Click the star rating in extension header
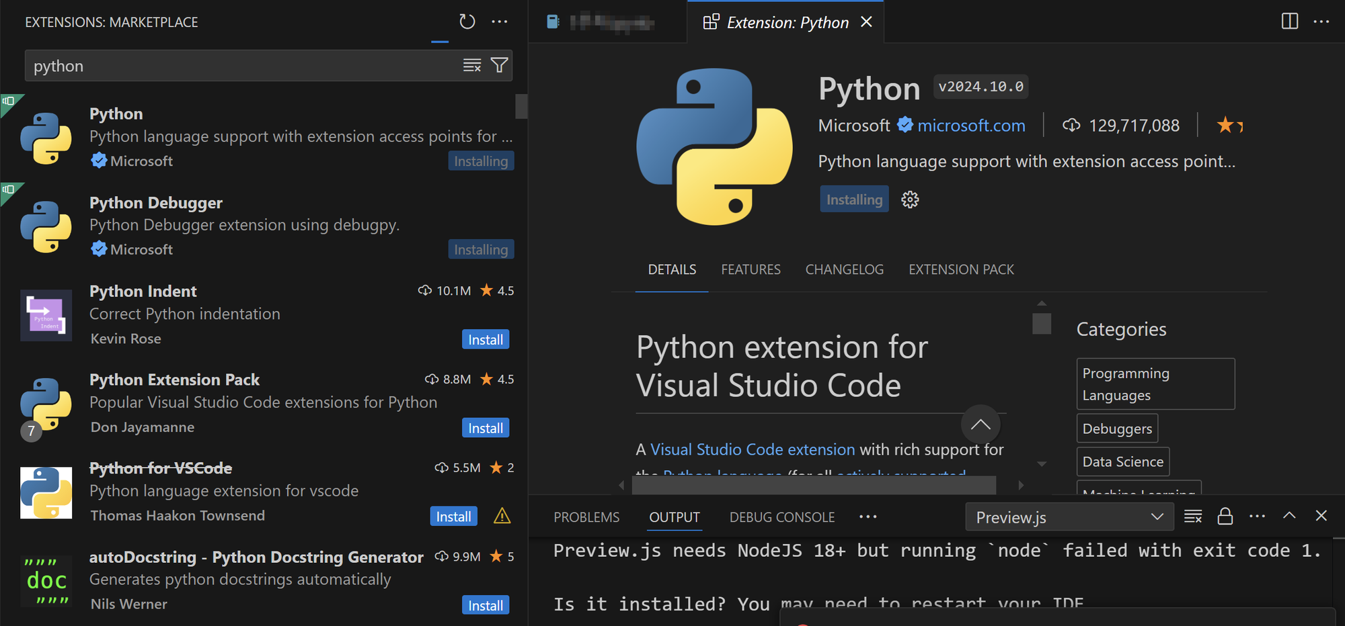Image resolution: width=1345 pixels, height=626 pixels. (1229, 125)
